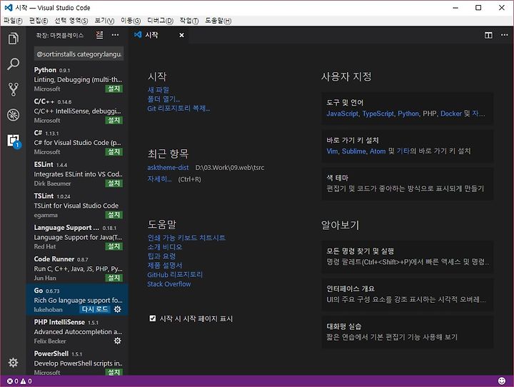The image size is (514, 387).
Task: Open the 디버그(D) menu
Action: 160,21
